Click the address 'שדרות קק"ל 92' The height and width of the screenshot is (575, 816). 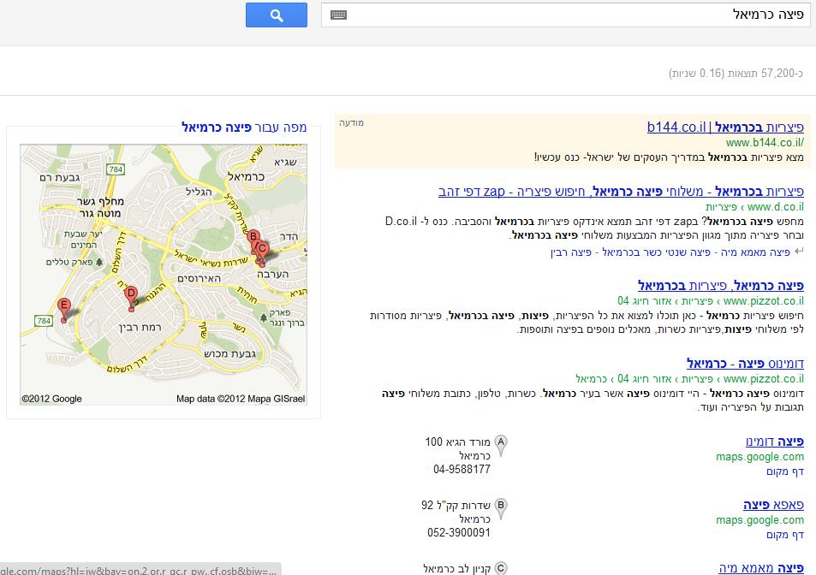click(x=456, y=506)
